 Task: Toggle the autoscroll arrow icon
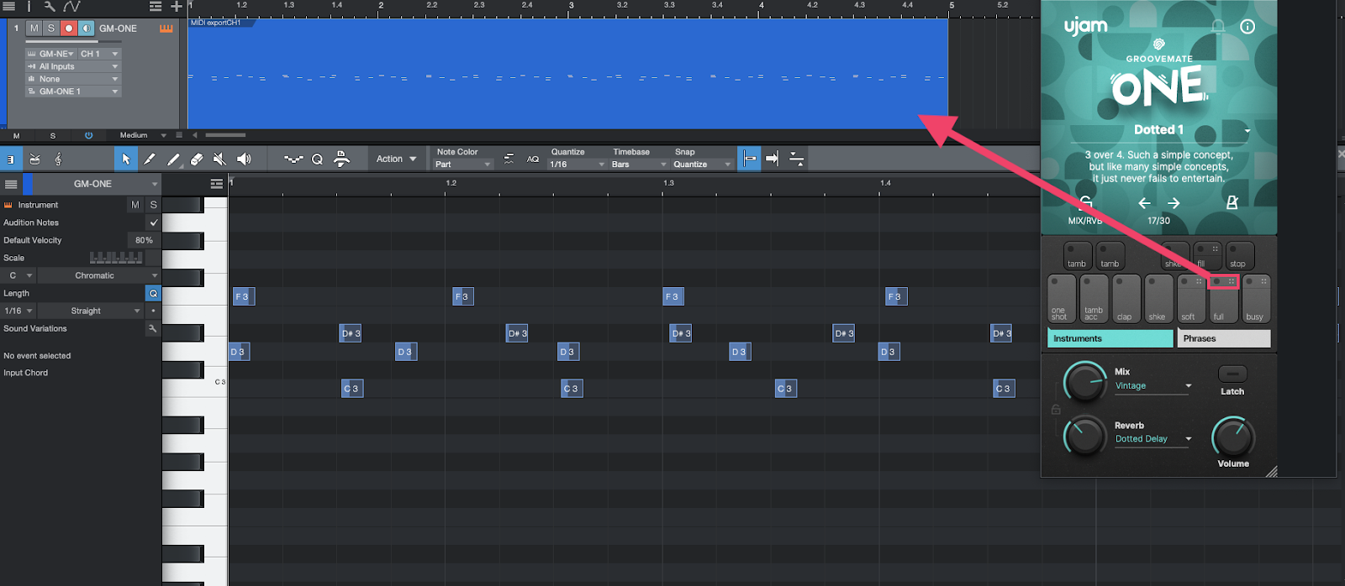[773, 159]
